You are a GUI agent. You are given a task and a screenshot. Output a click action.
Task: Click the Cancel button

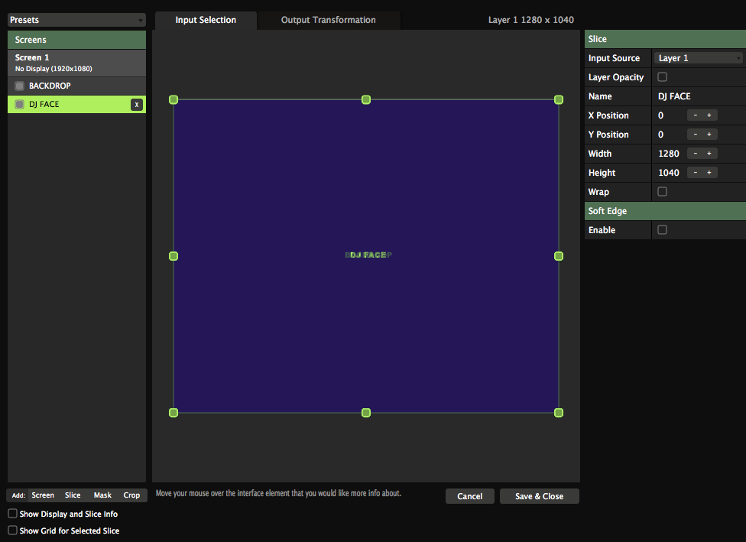pos(469,496)
